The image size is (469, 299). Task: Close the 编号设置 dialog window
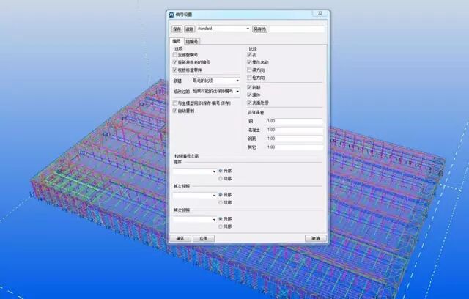coord(320,14)
